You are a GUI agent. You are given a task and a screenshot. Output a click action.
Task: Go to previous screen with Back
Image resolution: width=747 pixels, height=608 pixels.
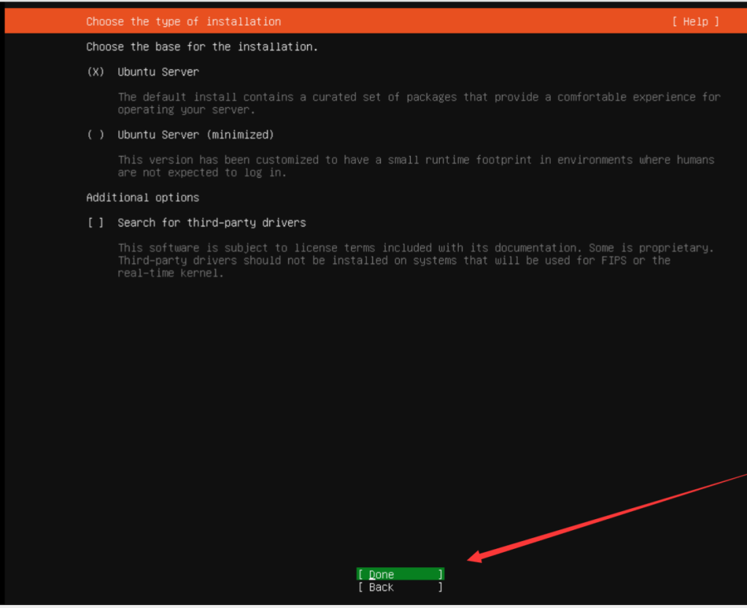[x=400, y=587]
